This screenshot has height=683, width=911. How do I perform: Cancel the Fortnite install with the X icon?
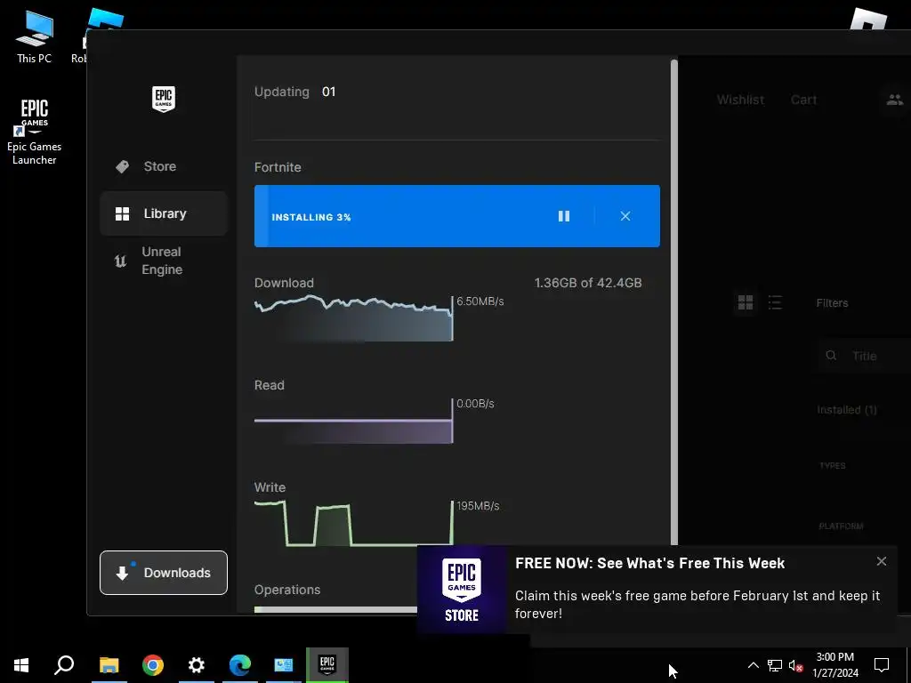tap(625, 216)
